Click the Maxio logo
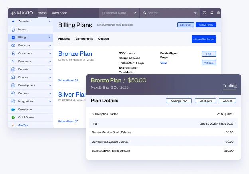The image size is (249, 174). tap(22, 13)
